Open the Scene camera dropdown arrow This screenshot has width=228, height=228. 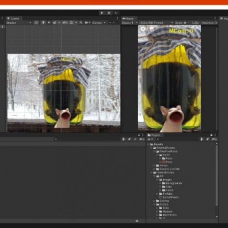(x=89, y=23)
